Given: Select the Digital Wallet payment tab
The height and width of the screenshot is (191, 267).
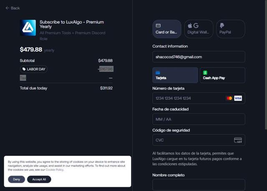Looking at the screenshot, I should [199, 29].
